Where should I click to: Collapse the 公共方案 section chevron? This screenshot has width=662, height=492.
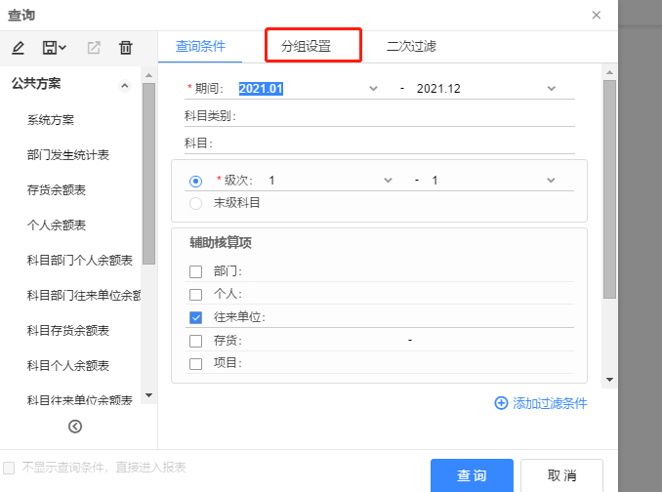[124, 85]
